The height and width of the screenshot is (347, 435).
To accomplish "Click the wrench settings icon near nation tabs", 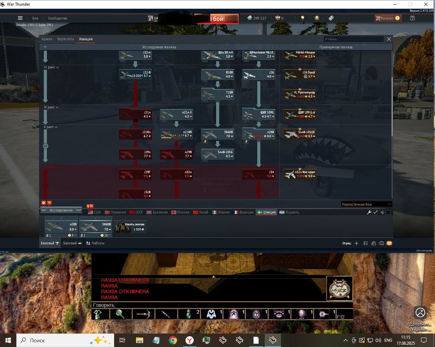I will coord(369,212).
